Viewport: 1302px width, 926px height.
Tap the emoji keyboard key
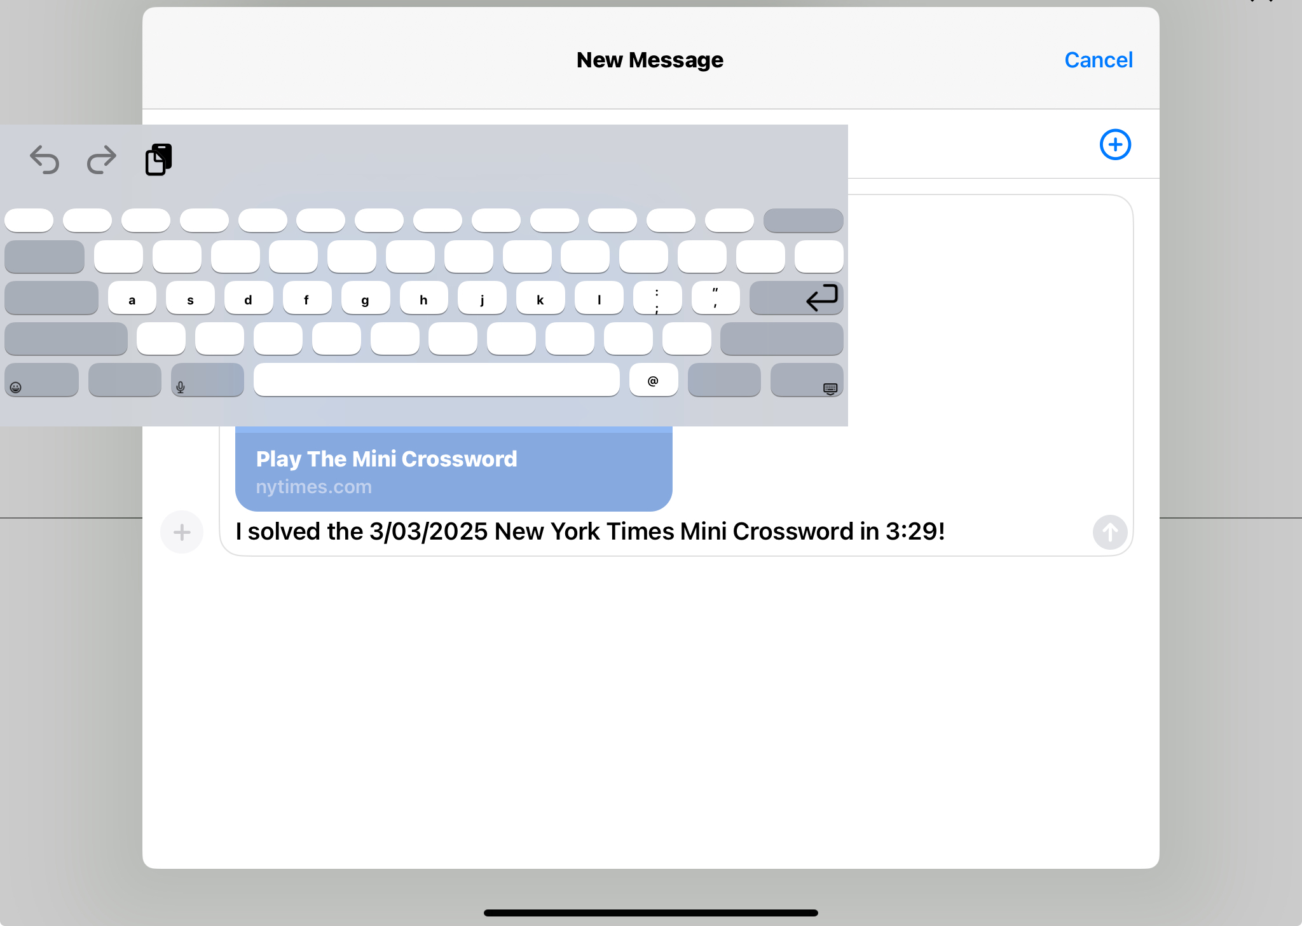[x=41, y=381]
